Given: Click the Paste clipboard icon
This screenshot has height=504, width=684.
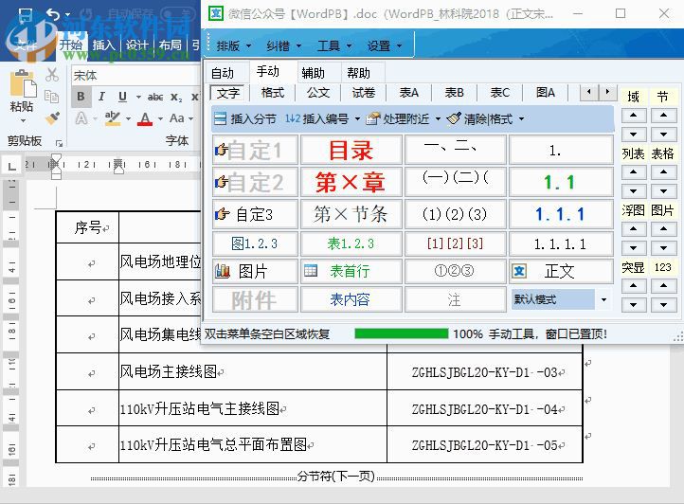Looking at the screenshot, I should [23, 83].
